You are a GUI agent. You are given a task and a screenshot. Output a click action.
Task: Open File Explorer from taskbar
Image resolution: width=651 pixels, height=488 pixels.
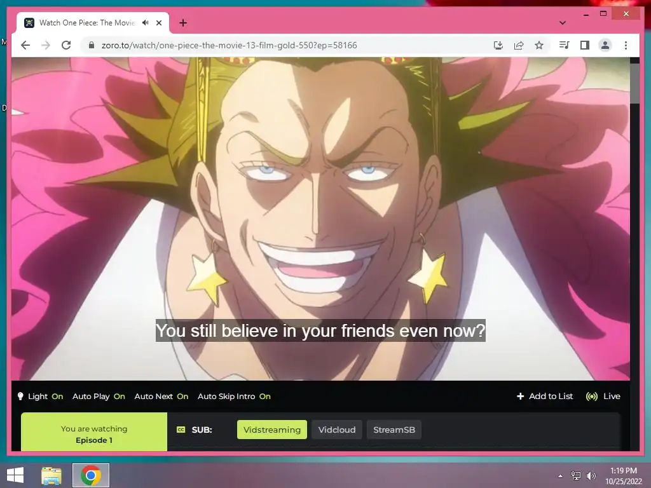(x=51, y=475)
